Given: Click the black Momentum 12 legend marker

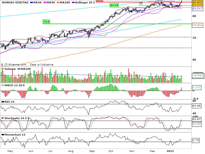Looking at the screenshot, I should click(x=3, y=134).
